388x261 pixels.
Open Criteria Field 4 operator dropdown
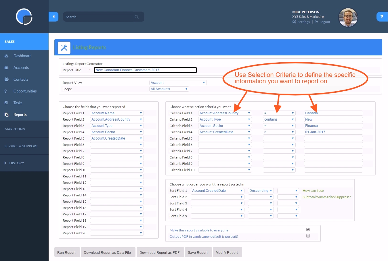pos(279,132)
